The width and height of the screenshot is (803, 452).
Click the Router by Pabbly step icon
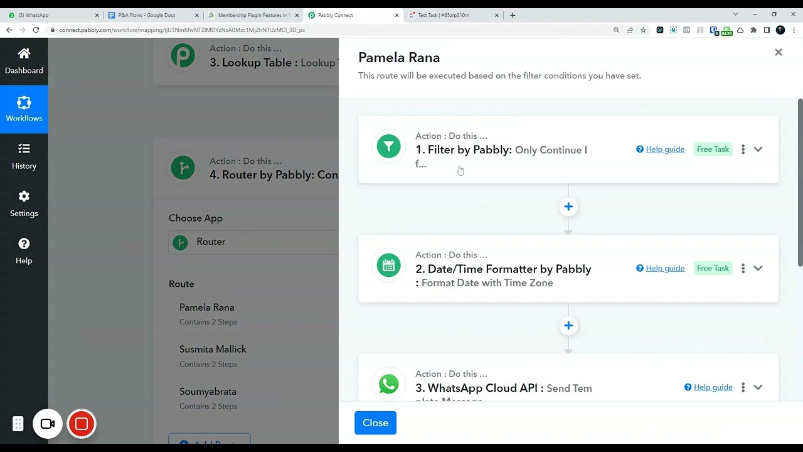pos(183,168)
